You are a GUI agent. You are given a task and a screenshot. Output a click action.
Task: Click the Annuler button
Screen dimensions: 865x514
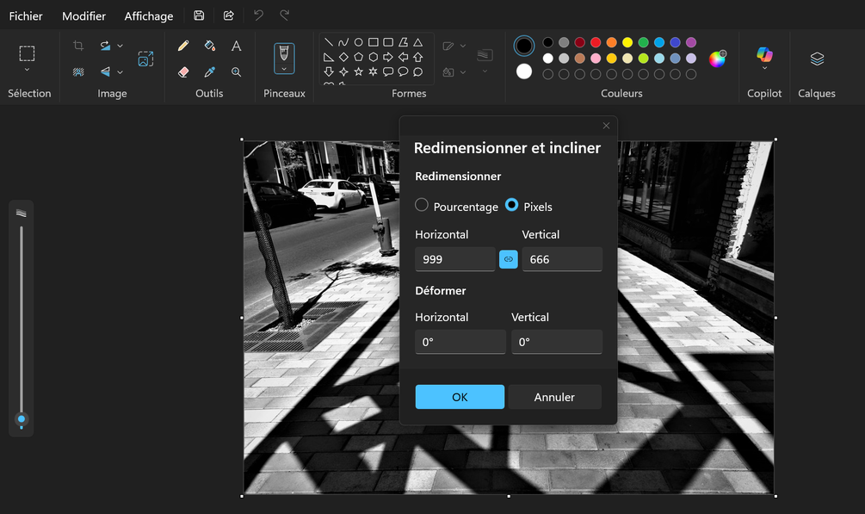[x=554, y=397]
